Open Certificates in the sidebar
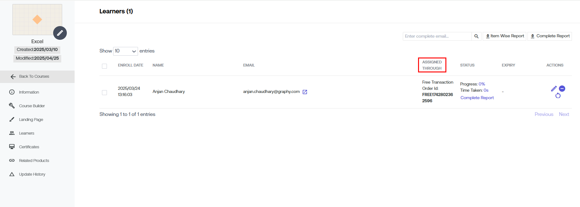The width and height of the screenshot is (580, 207). (x=29, y=147)
